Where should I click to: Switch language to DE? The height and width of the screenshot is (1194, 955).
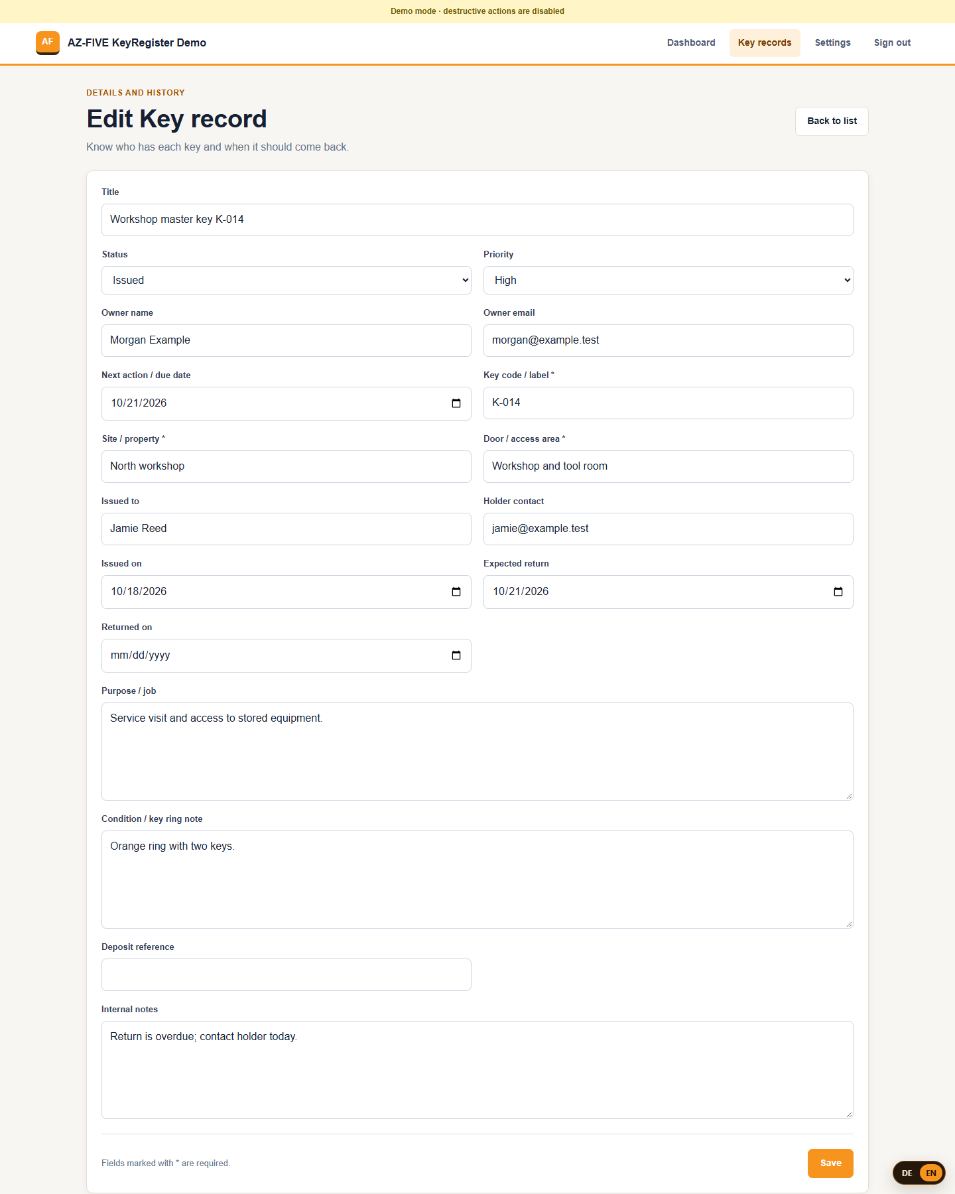[907, 1173]
